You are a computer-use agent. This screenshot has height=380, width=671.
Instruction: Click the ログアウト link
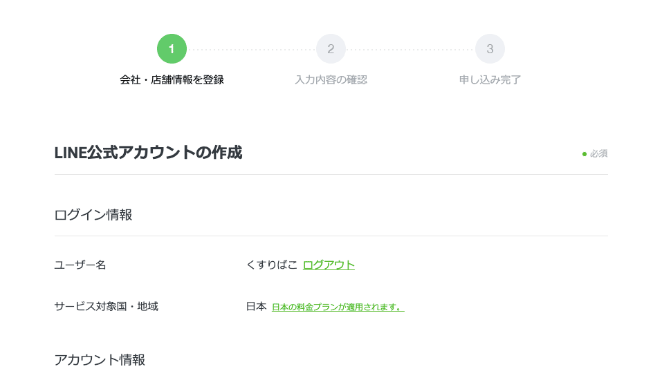329,265
